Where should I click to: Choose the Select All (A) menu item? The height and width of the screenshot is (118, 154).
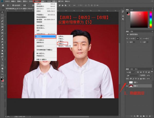pos(46,4)
